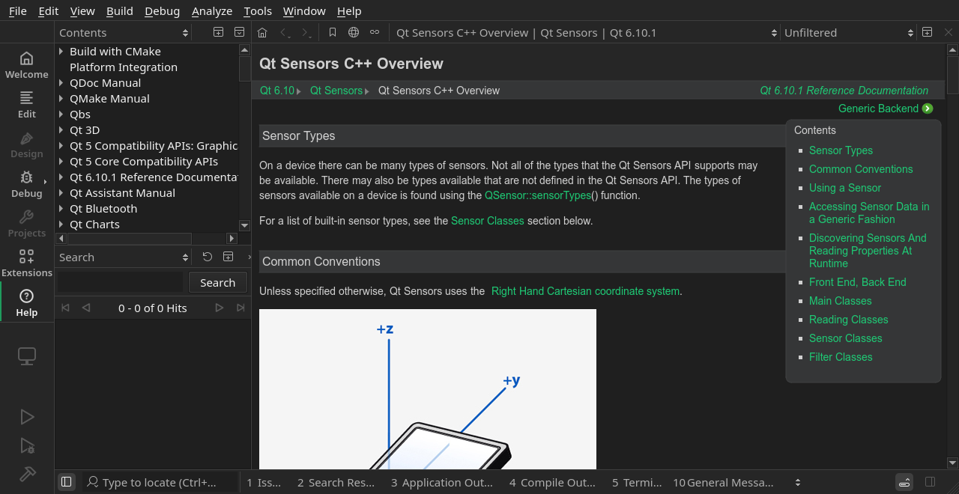Open the Compile Output pane
The image size is (959, 494).
pos(552,482)
